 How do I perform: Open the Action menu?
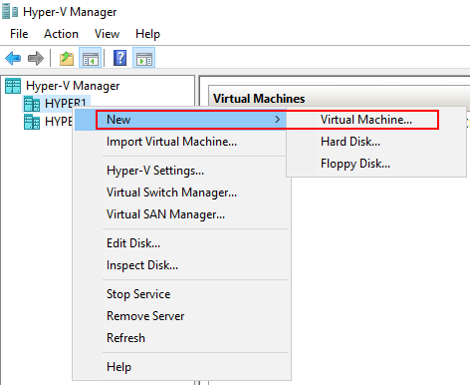(x=61, y=34)
